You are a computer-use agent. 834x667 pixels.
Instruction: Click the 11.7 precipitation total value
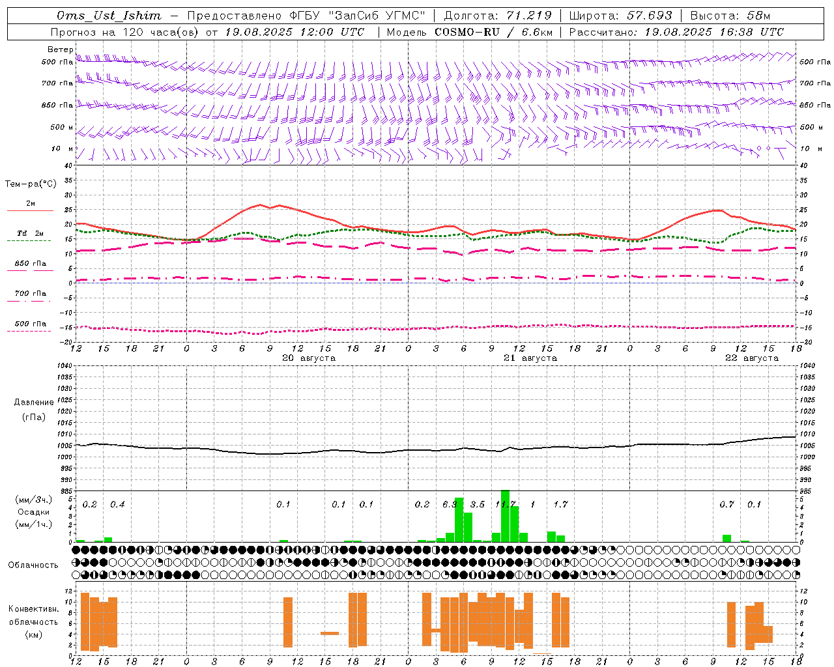[x=506, y=504]
